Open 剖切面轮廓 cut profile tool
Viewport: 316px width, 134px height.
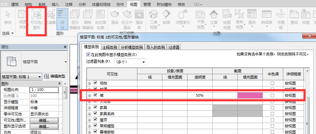tap(101, 19)
